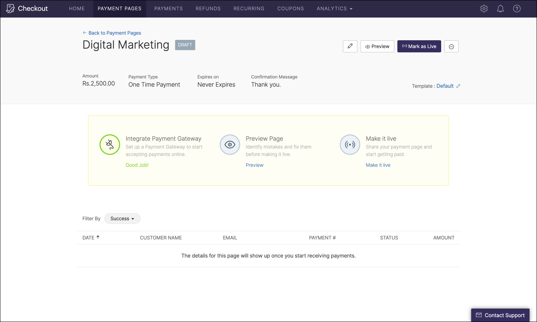Open notifications bell icon
The height and width of the screenshot is (322, 537).
click(x=500, y=9)
